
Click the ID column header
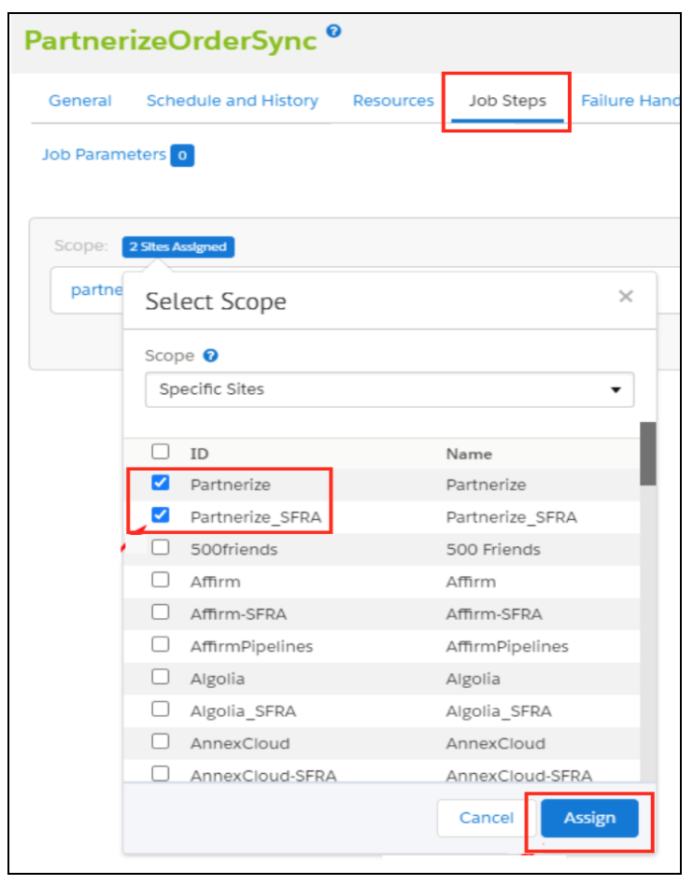tap(199, 454)
